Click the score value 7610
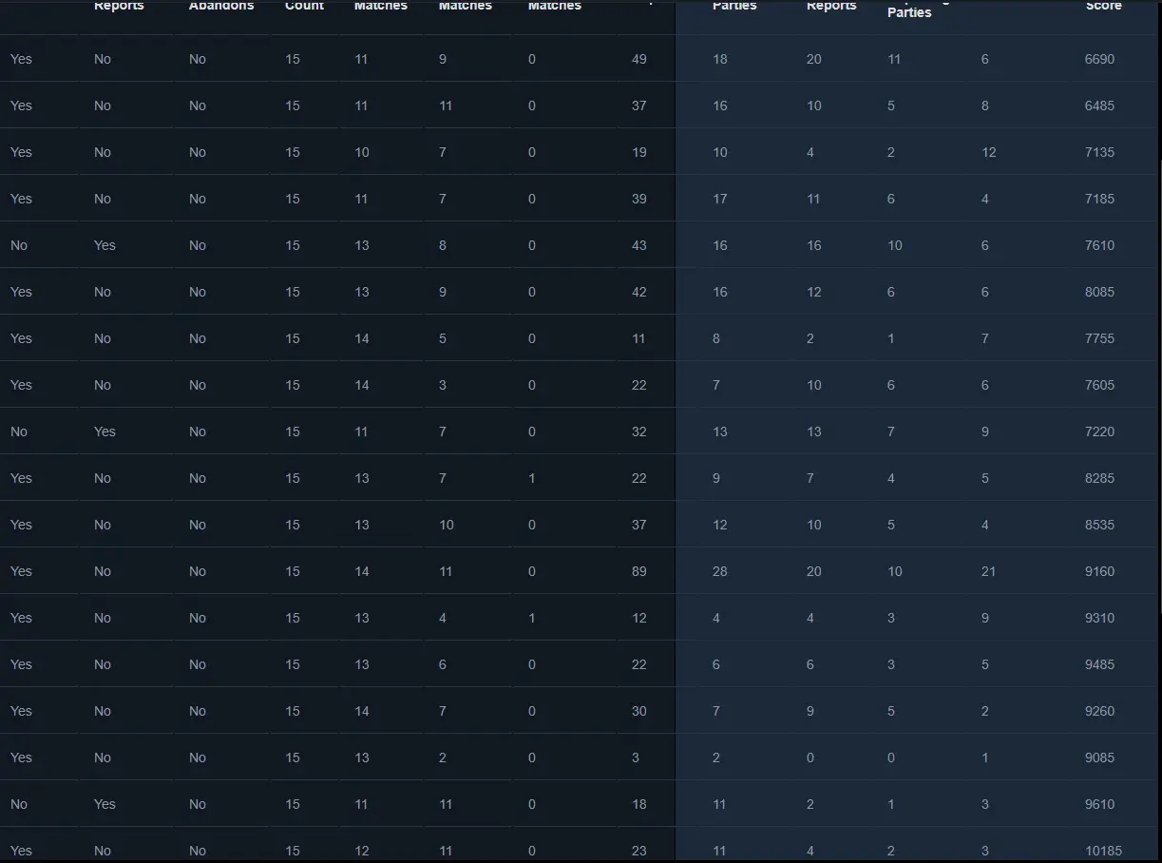1162x863 pixels. [1099, 245]
